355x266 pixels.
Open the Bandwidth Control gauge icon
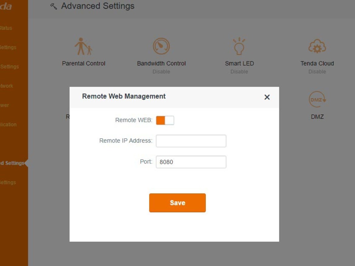(x=161, y=46)
